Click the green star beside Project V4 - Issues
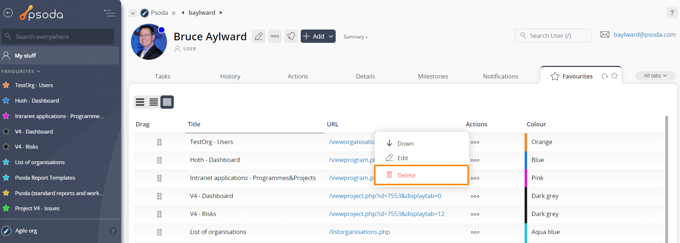This screenshot has width=680, height=243. 6,208
